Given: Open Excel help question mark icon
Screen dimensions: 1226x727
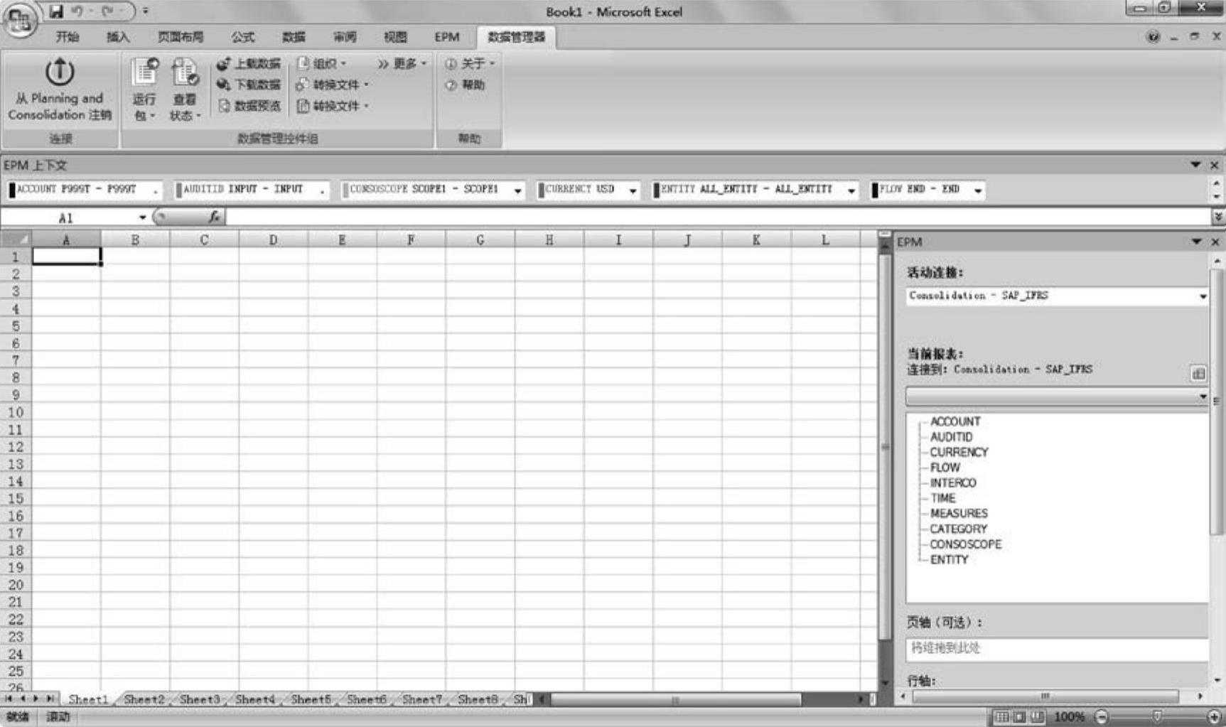Looking at the screenshot, I should [1153, 37].
